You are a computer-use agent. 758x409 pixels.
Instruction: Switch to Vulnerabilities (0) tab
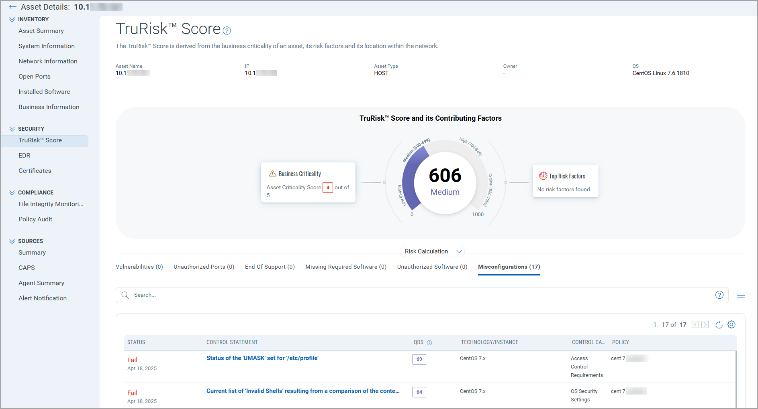[139, 267]
